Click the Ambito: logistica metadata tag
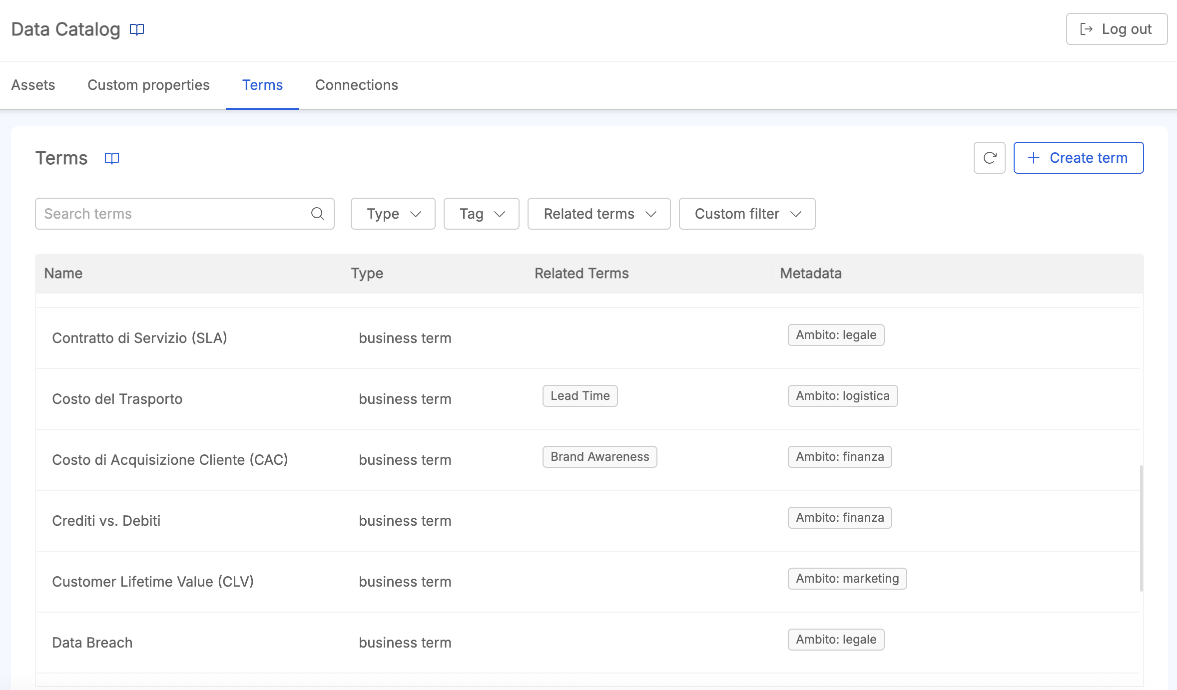The height and width of the screenshot is (690, 1177). coord(843,396)
